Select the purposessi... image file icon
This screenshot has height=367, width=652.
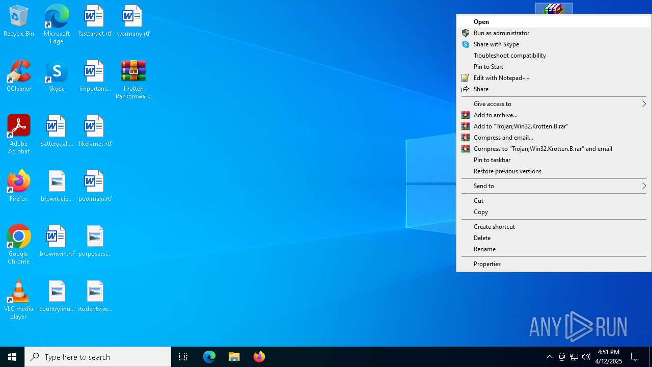tap(95, 241)
